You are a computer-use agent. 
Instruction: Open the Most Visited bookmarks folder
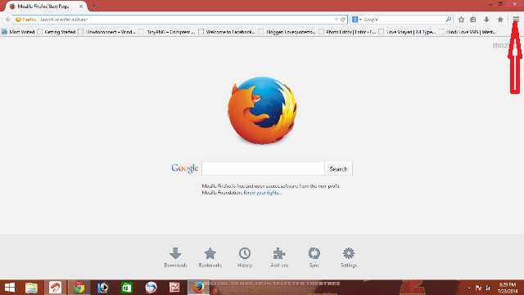click(x=18, y=32)
